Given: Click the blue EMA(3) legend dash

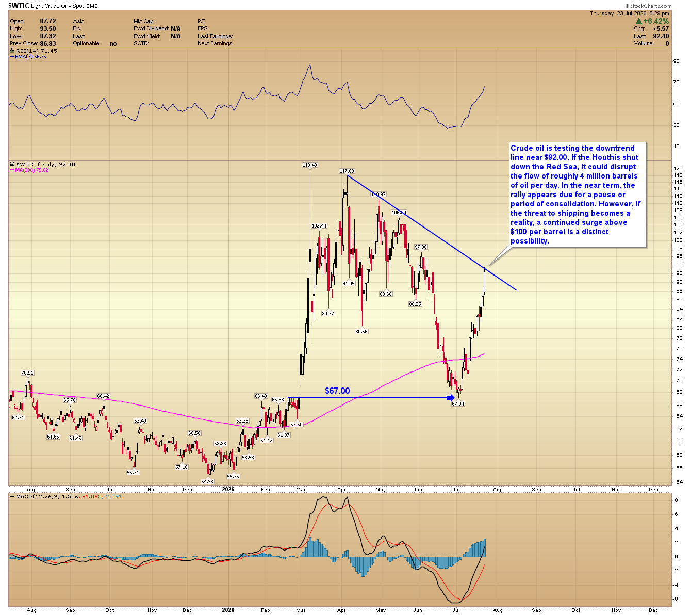Looking at the screenshot, I should (12, 57).
